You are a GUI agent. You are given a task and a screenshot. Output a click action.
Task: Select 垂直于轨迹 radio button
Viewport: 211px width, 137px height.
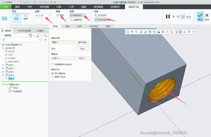(x=53, y=77)
